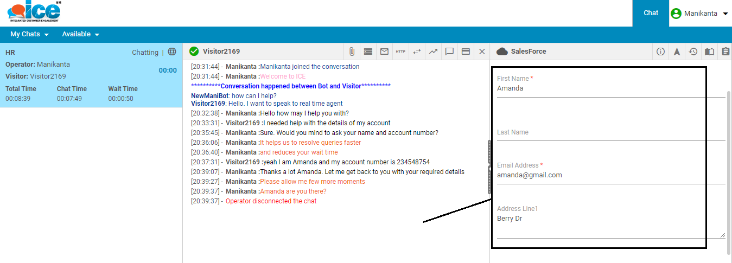Click the open book knowledge base icon
732x263 pixels.
click(709, 52)
